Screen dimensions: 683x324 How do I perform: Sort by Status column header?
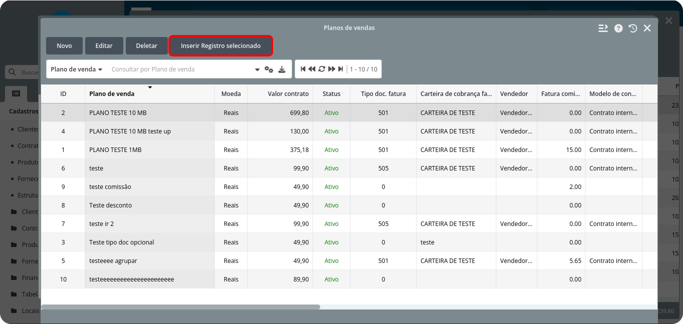[x=331, y=93]
